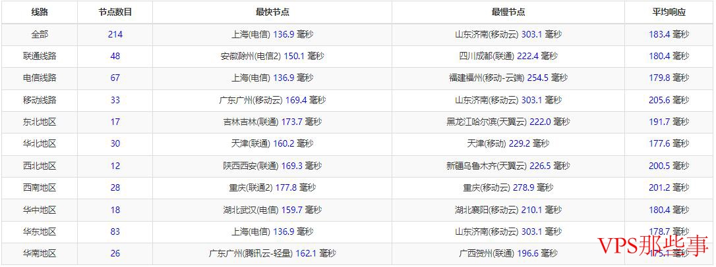The image size is (716, 267).
Task: Select the 东北地区 row label
Action: (x=40, y=122)
